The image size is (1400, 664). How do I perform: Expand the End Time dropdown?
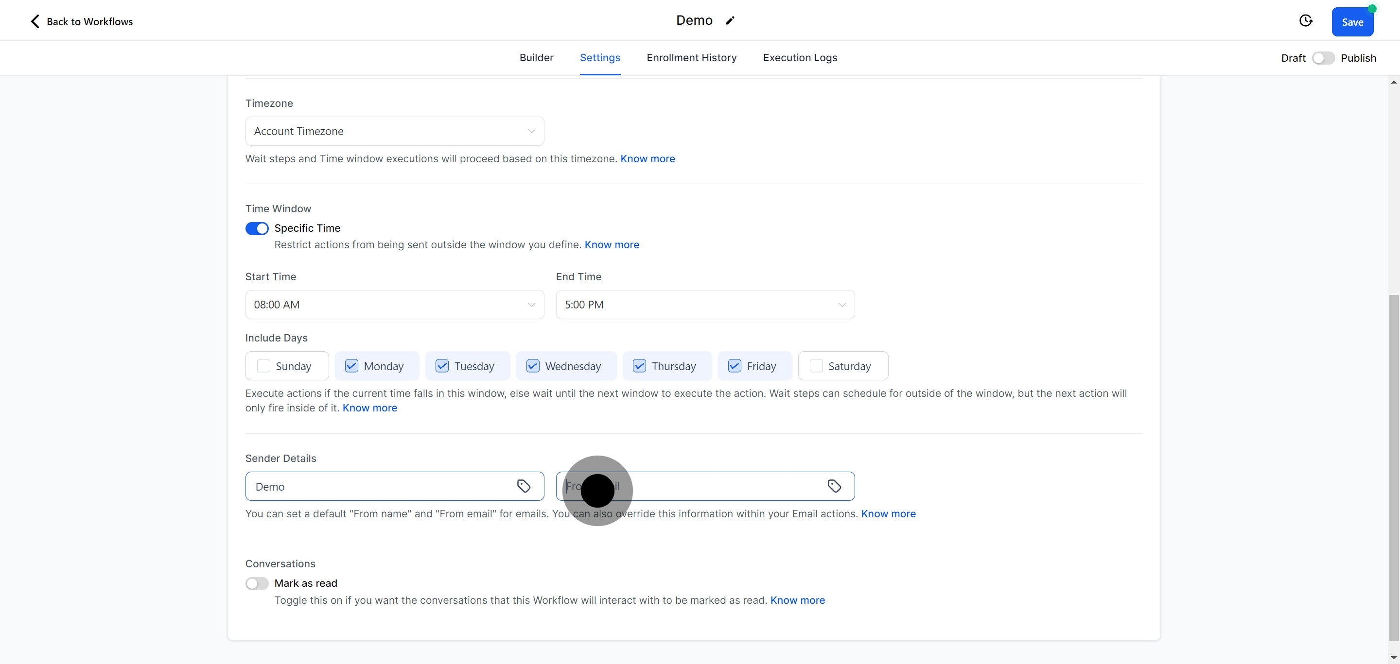click(x=705, y=305)
